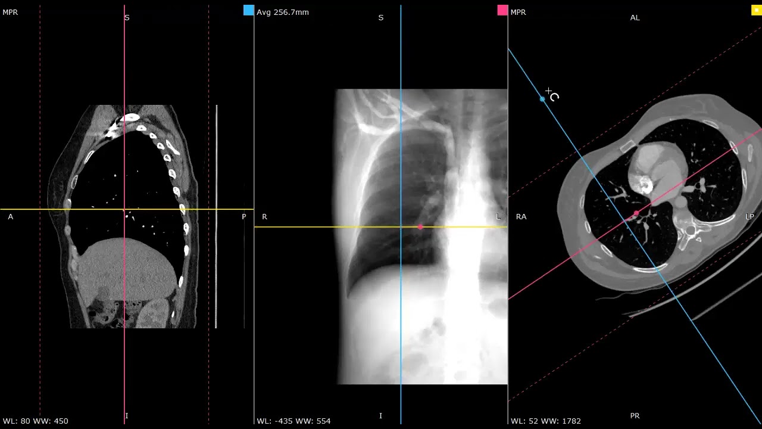Click the R orientation marker in the coronal pane

(x=264, y=217)
